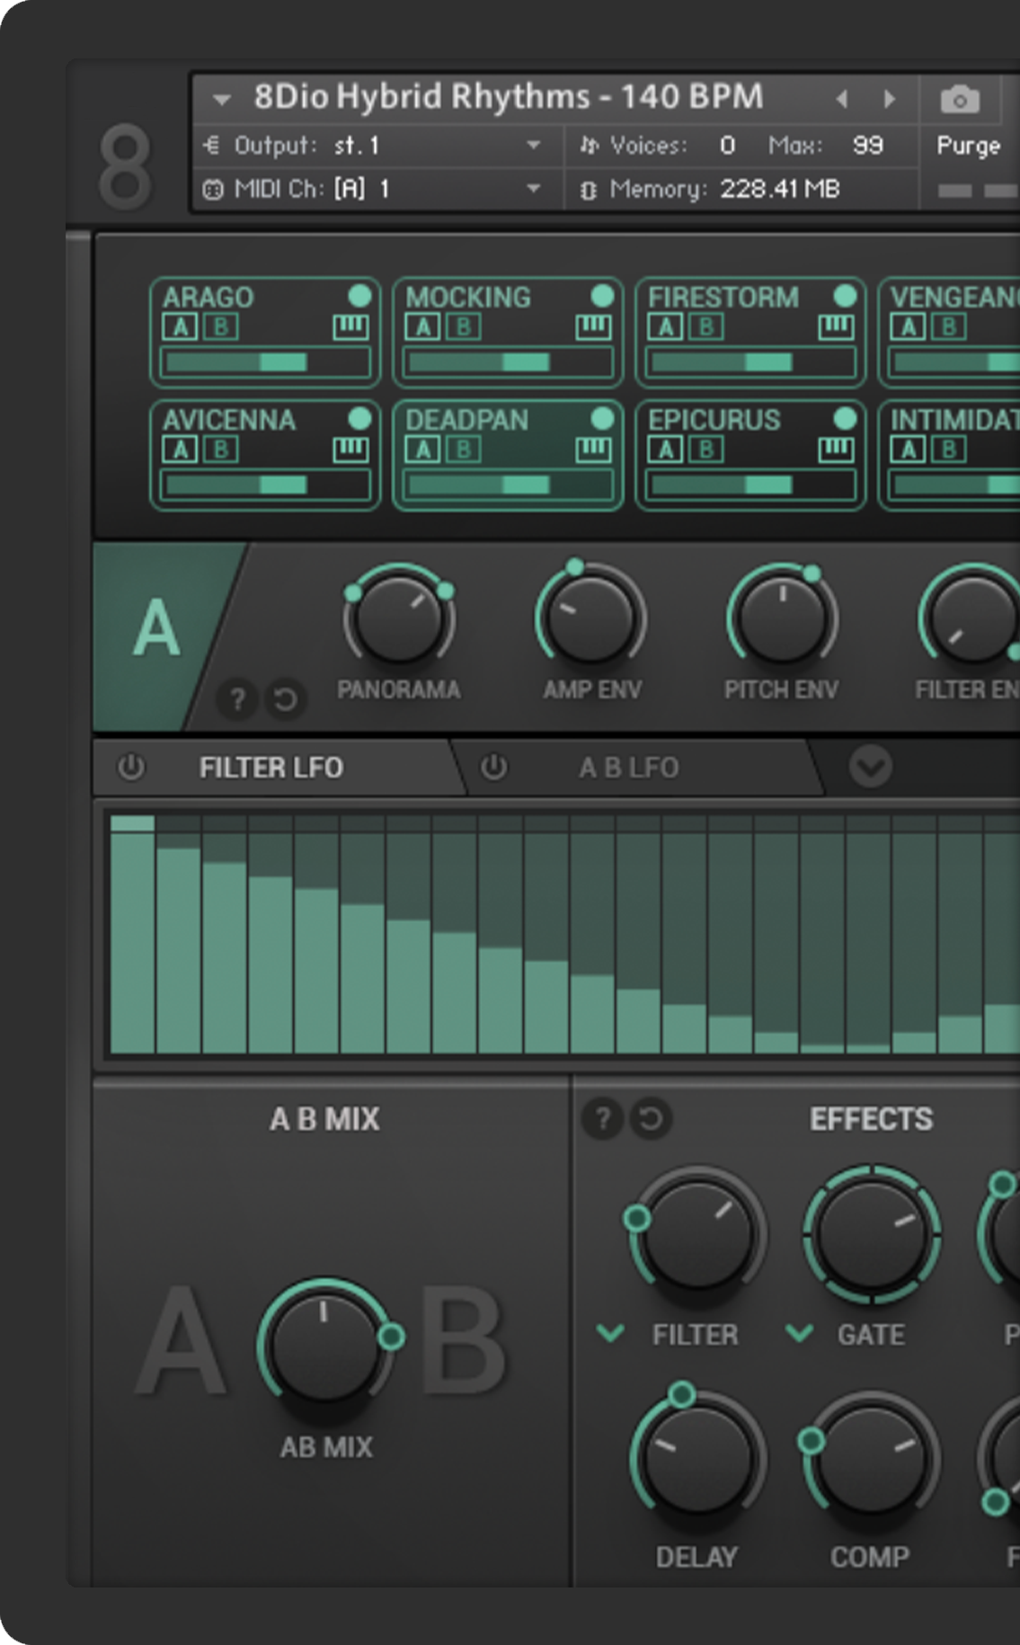The image size is (1020, 1645).
Task: Click the Max voices value 99
Action: pos(867,146)
